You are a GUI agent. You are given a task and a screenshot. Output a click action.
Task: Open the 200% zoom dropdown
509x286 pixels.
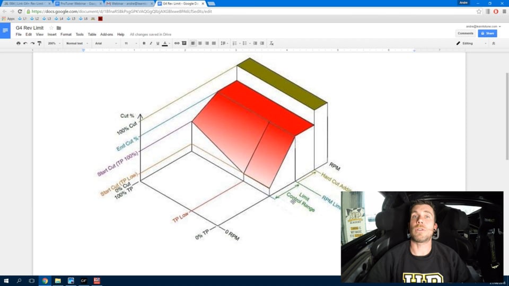pos(54,43)
